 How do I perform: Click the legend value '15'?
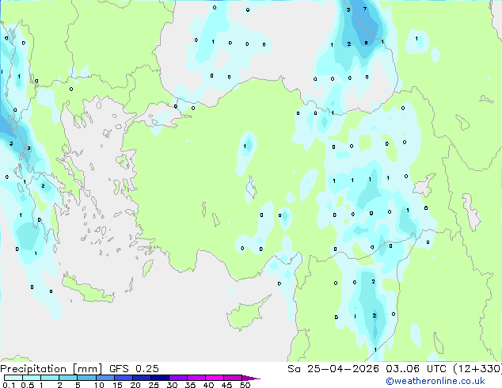pos(117,385)
